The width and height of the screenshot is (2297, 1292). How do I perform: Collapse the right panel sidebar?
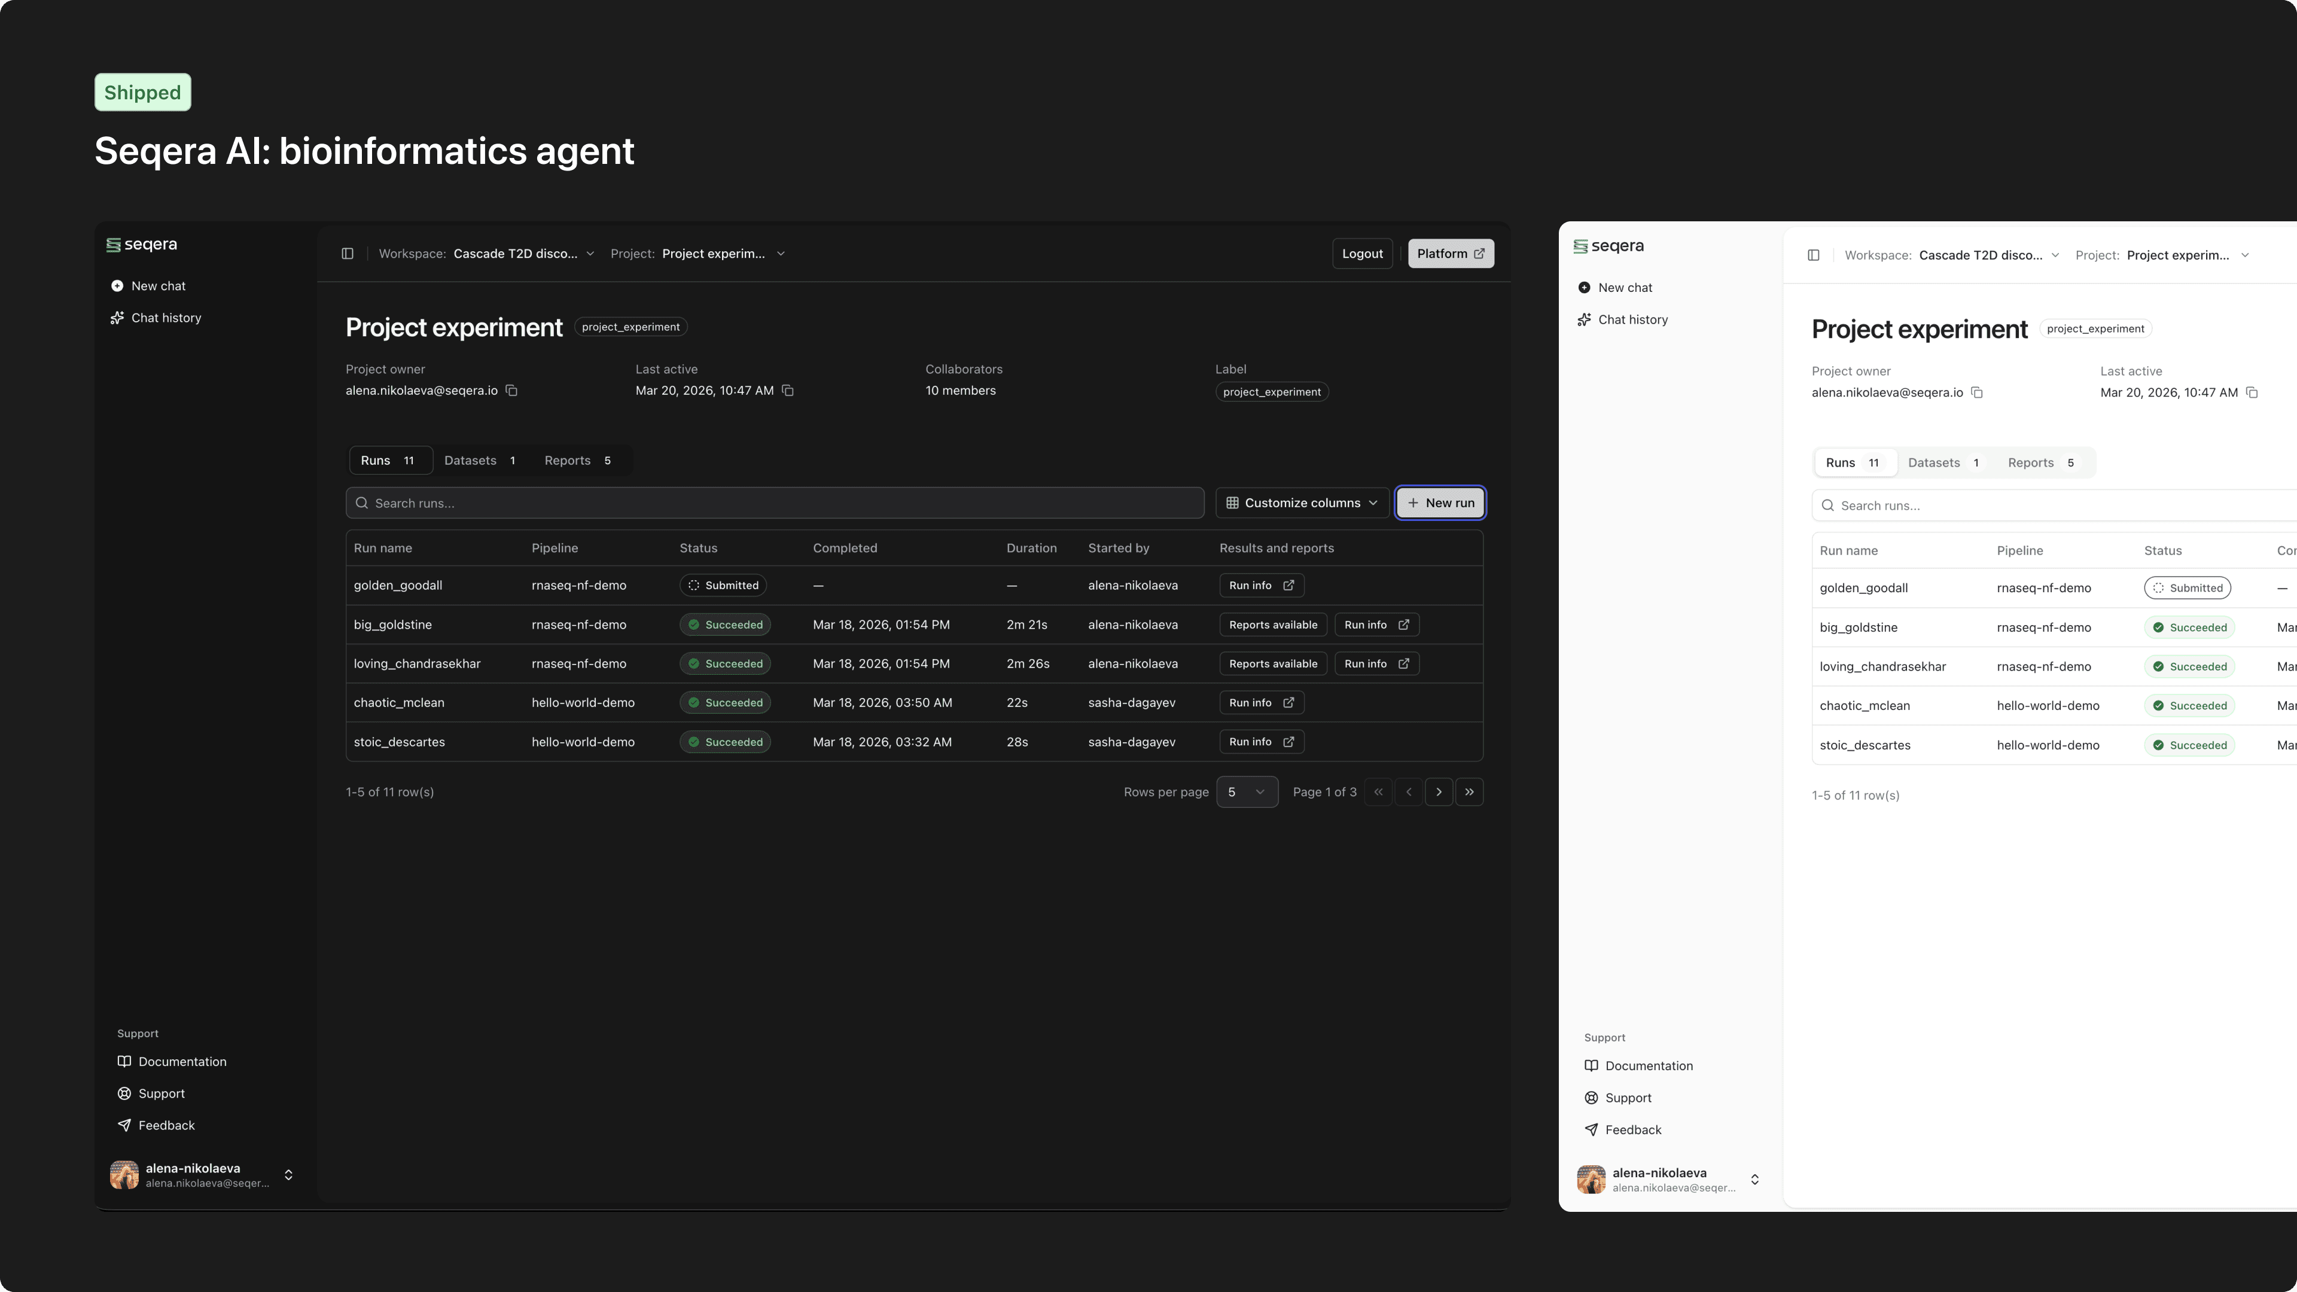coord(1814,254)
